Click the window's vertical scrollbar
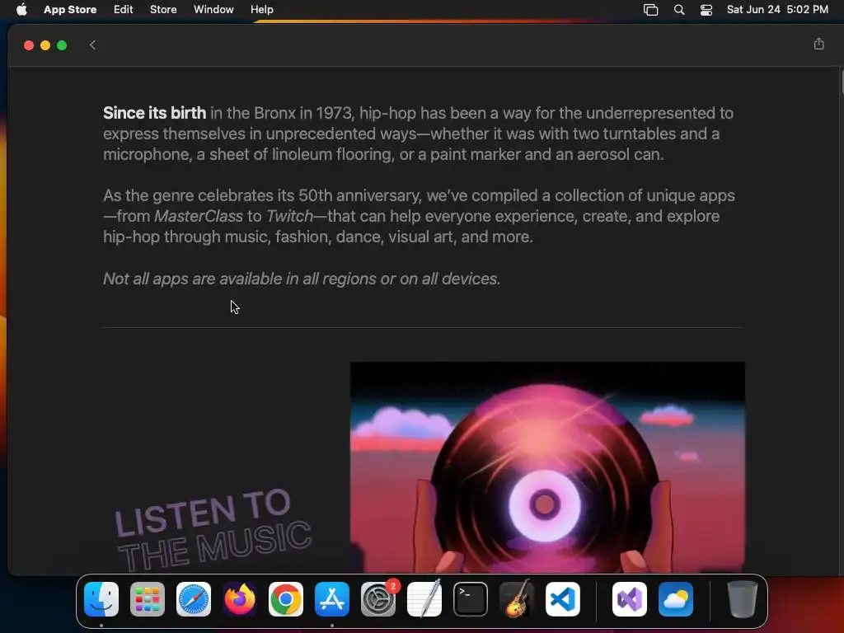Viewport: 844px width, 633px height. [842, 81]
